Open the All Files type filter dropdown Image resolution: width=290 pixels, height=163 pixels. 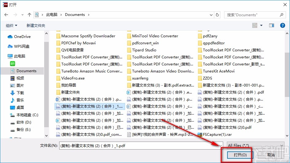tap(256, 146)
